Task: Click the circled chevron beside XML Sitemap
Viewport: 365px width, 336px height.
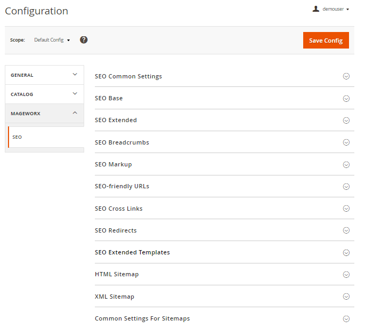Action: pyautogui.click(x=346, y=297)
